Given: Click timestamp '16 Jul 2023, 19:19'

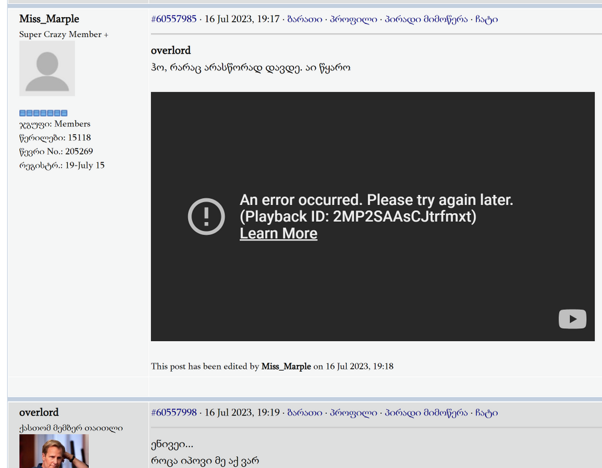Looking at the screenshot, I should [242, 413].
